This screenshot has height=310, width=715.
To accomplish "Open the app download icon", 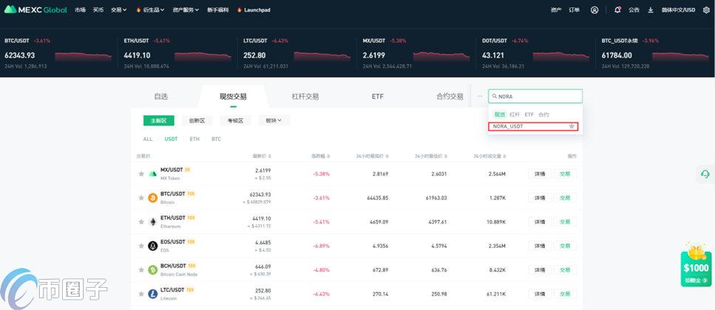I will (651, 10).
